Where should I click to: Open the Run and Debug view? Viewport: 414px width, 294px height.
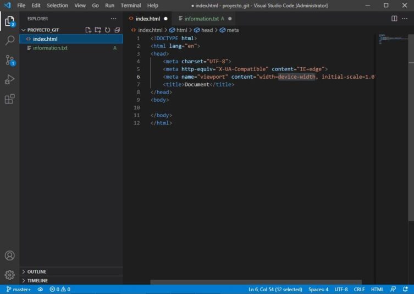click(9, 80)
